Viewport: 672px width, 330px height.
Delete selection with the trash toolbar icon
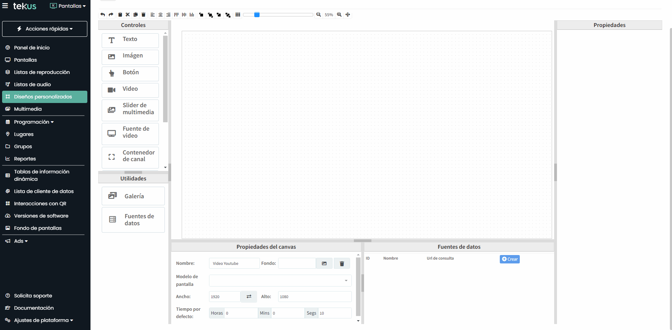coord(143,14)
